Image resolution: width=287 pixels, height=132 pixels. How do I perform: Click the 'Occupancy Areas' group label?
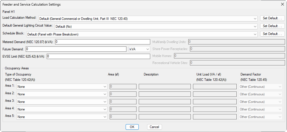point(17,68)
